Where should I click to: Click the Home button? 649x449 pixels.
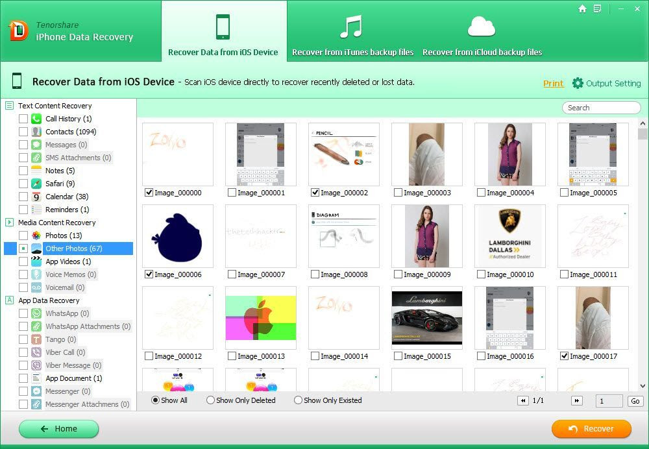click(59, 429)
